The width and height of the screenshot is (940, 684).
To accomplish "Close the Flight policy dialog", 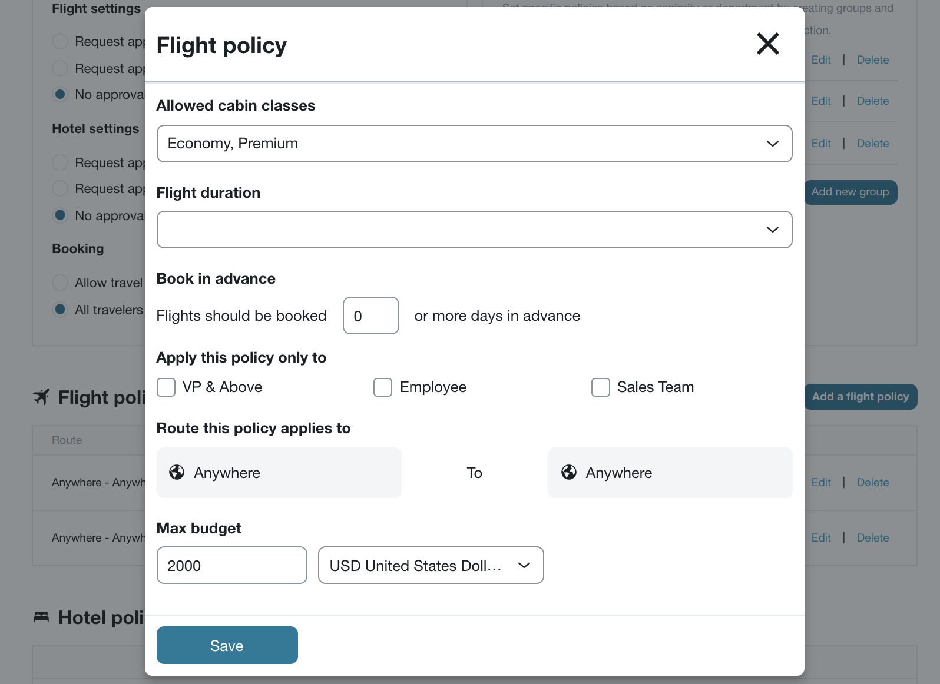I will click(767, 44).
